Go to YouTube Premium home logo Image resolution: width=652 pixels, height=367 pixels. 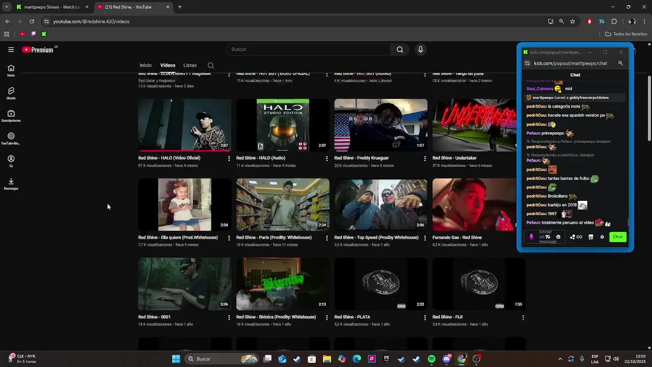38,49
